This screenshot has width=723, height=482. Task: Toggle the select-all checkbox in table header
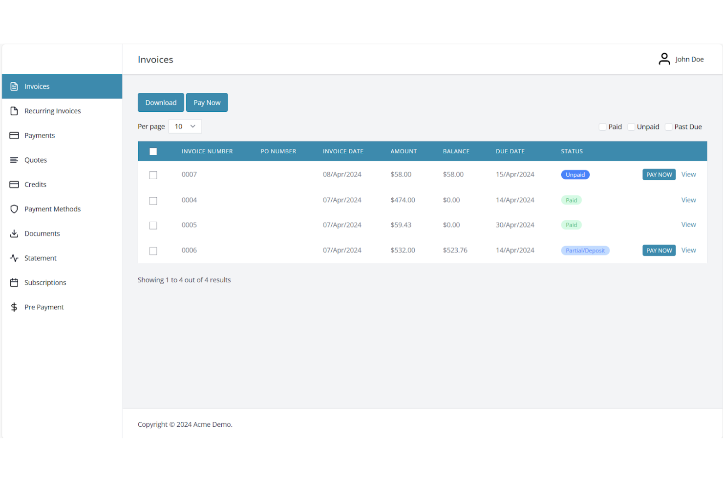(153, 151)
